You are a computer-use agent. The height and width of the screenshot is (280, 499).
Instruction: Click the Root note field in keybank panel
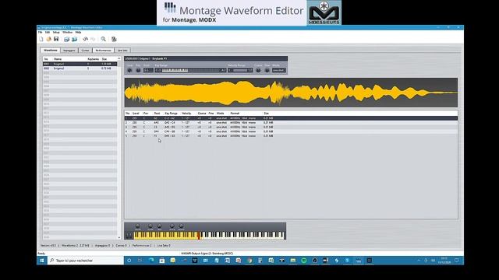[x=148, y=70]
